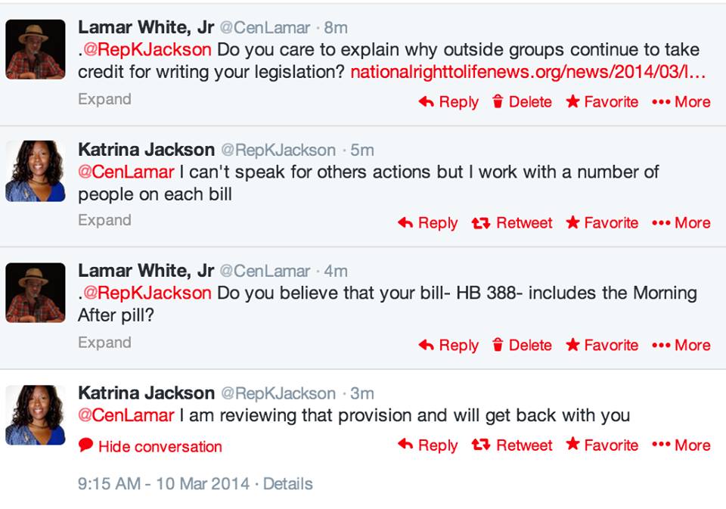Viewport: 726px width, 509px height.
Task: Click Hide conversation speech bubble
Action: 85,445
